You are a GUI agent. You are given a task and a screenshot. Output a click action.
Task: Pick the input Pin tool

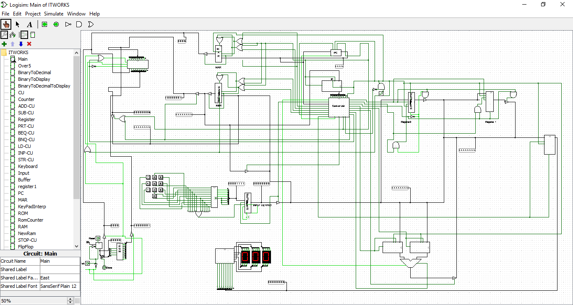click(x=44, y=24)
